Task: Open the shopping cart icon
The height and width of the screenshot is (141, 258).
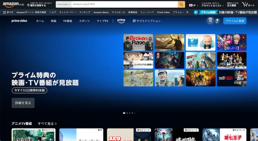Action: (248, 4)
